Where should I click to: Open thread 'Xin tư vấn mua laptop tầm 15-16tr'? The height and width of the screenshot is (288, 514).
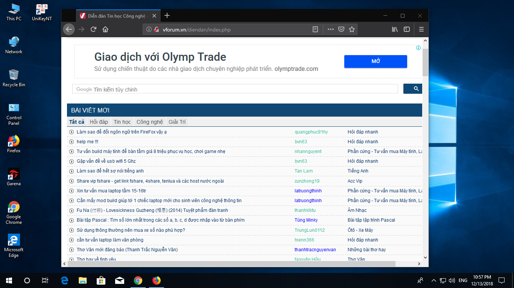click(111, 191)
